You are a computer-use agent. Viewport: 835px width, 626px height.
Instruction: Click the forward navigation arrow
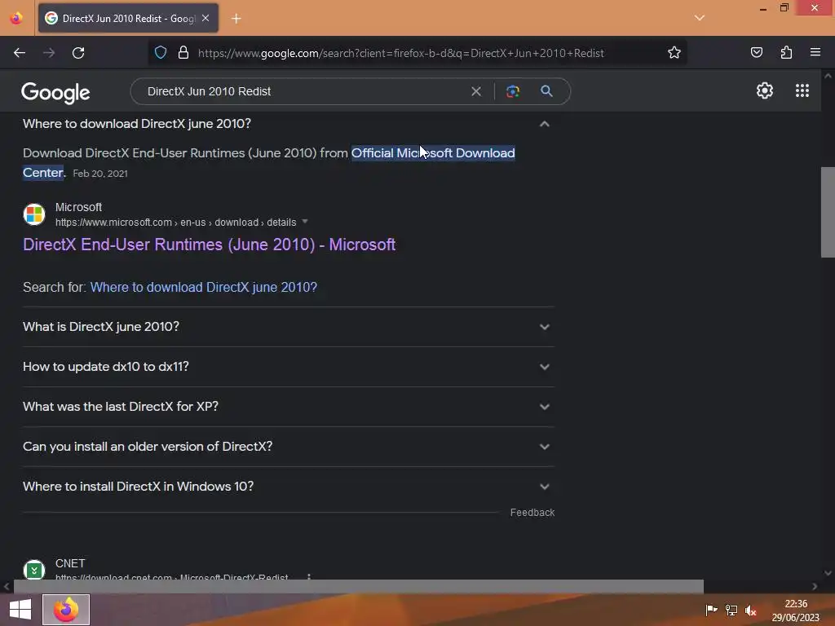49,53
